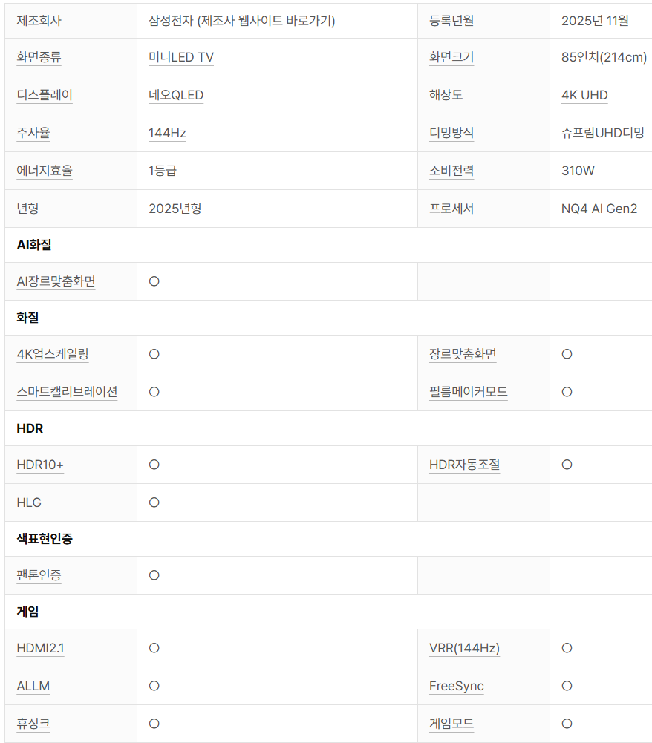Open the FreeSync term link
The width and height of the screenshot is (652, 743).
click(457, 686)
